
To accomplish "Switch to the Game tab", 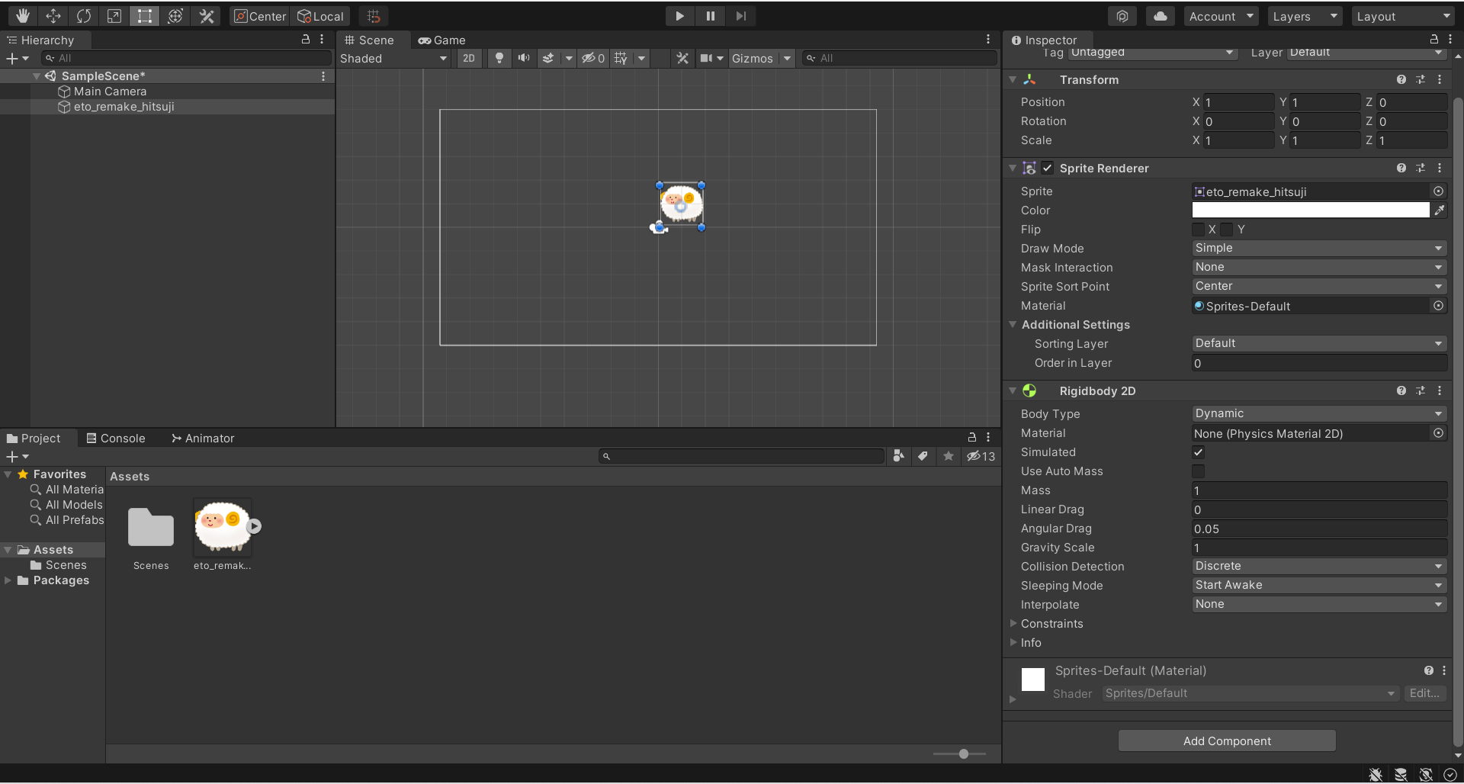I will point(442,40).
